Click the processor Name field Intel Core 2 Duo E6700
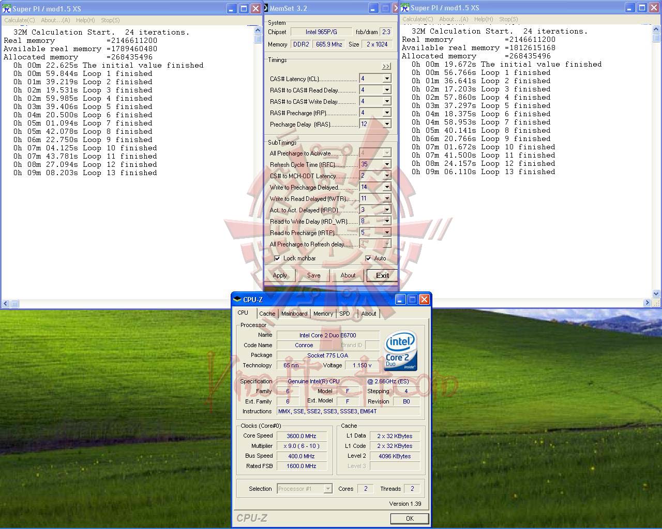Viewport: 662px width, 529px height. (328, 335)
